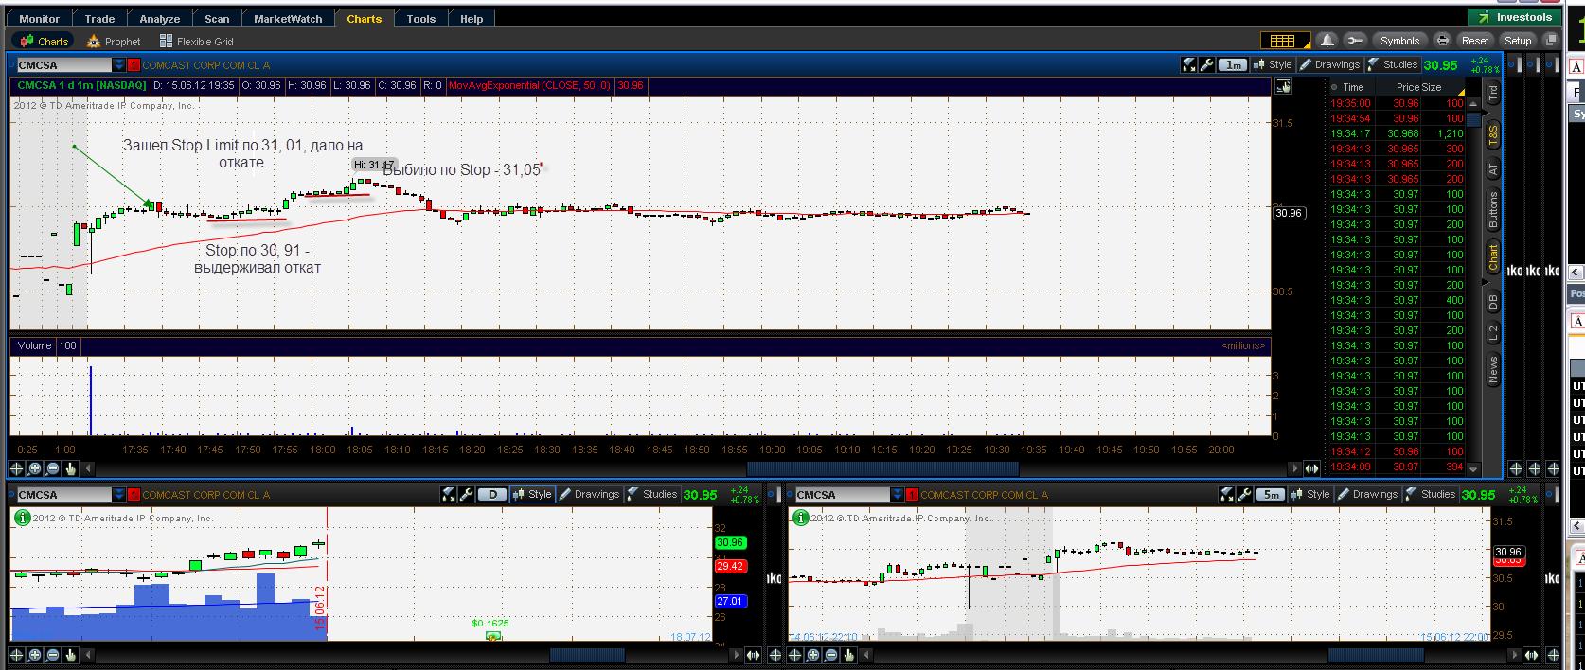The image size is (1585, 670).
Task: Select the T&S side tab
Action: tap(1493, 134)
